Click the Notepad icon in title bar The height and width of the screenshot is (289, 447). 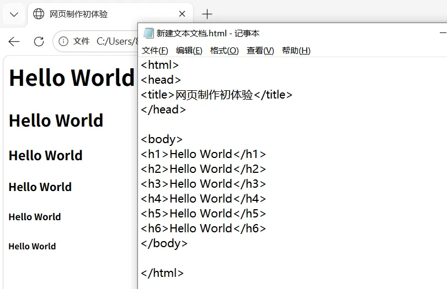(x=148, y=33)
